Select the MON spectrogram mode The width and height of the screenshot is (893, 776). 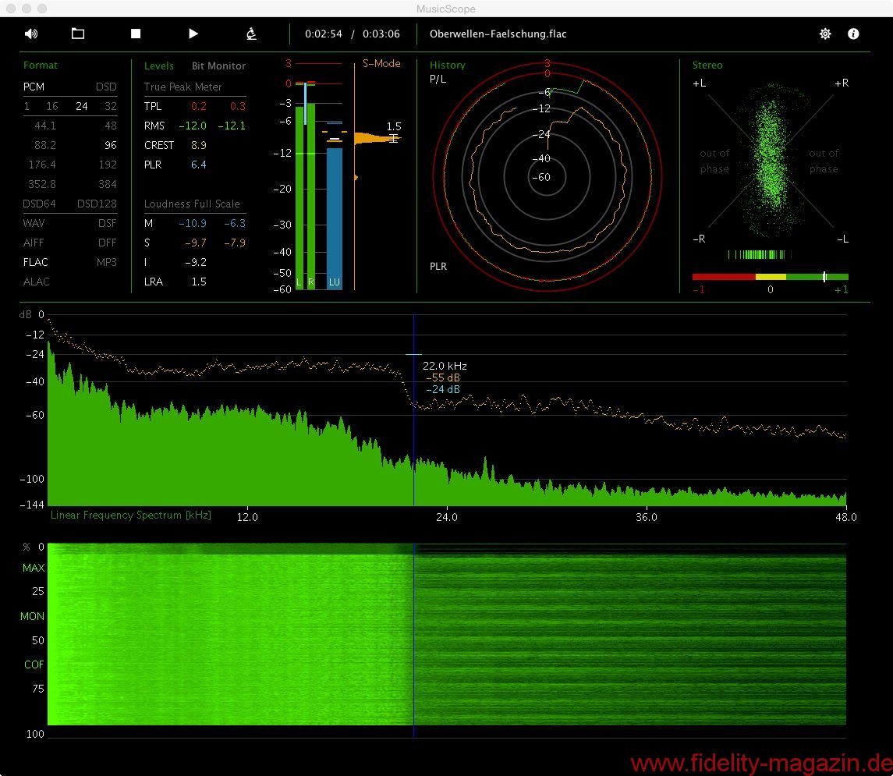click(33, 616)
